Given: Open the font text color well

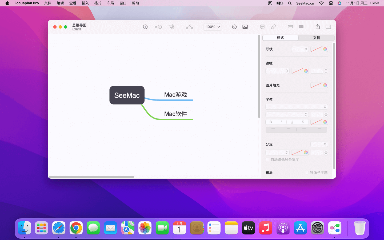Looking at the screenshot, I should click(x=319, y=122).
